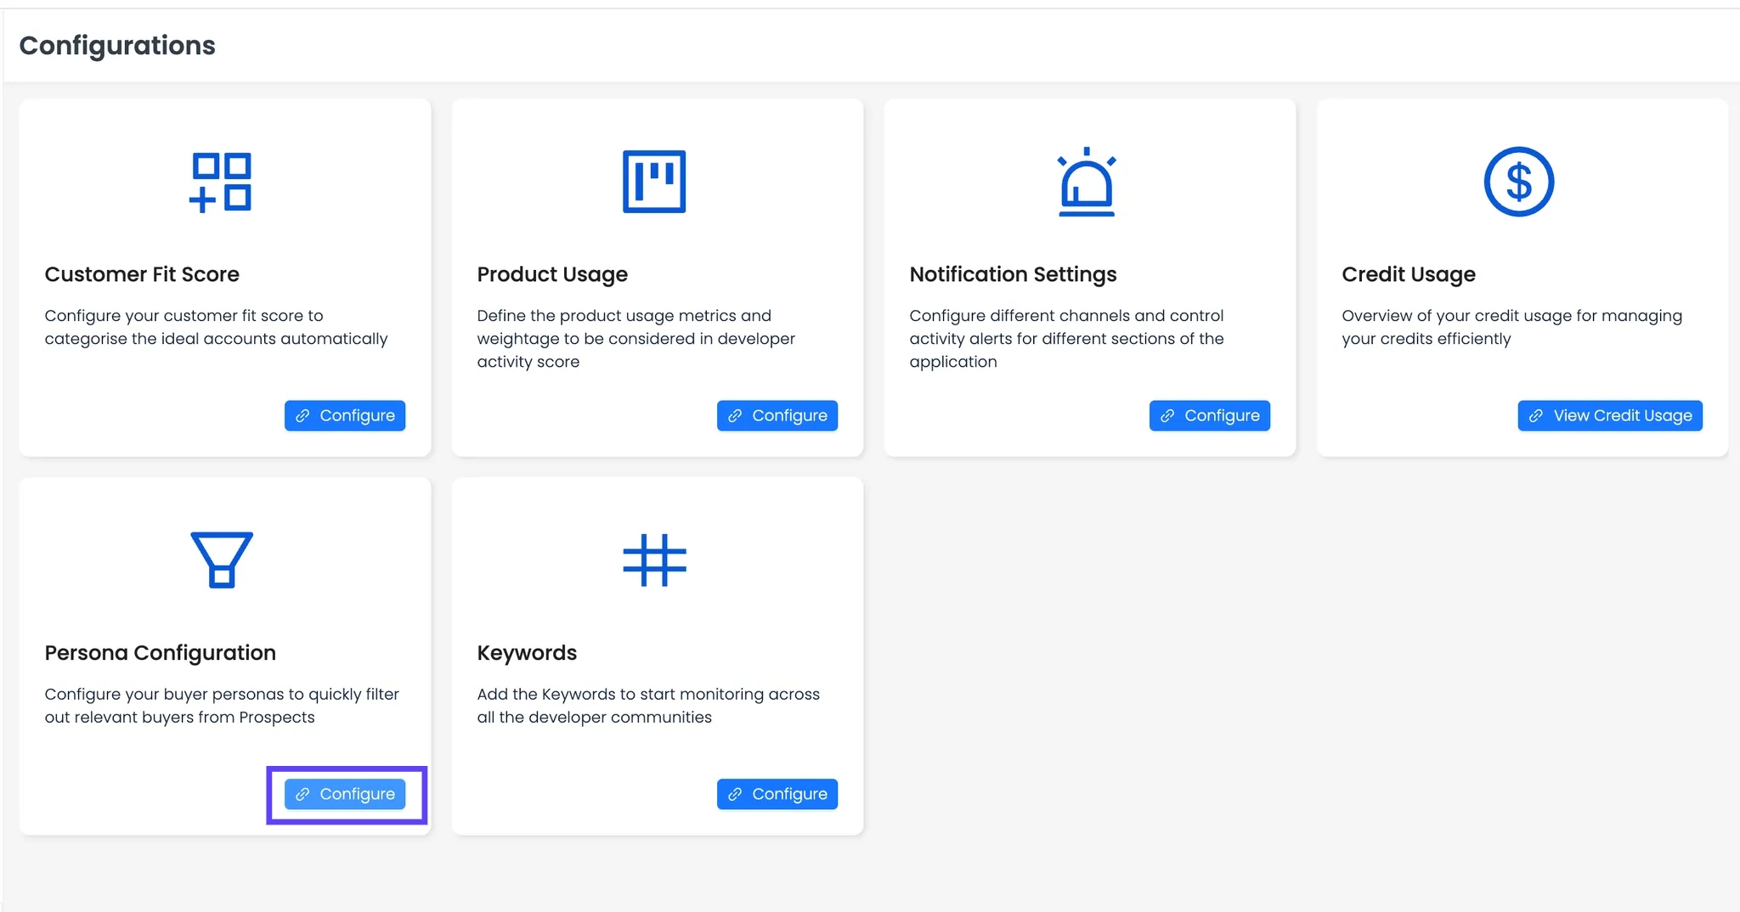This screenshot has width=1740, height=912.
Task: Click the View Credit Usage button
Action: coord(1609,415)
